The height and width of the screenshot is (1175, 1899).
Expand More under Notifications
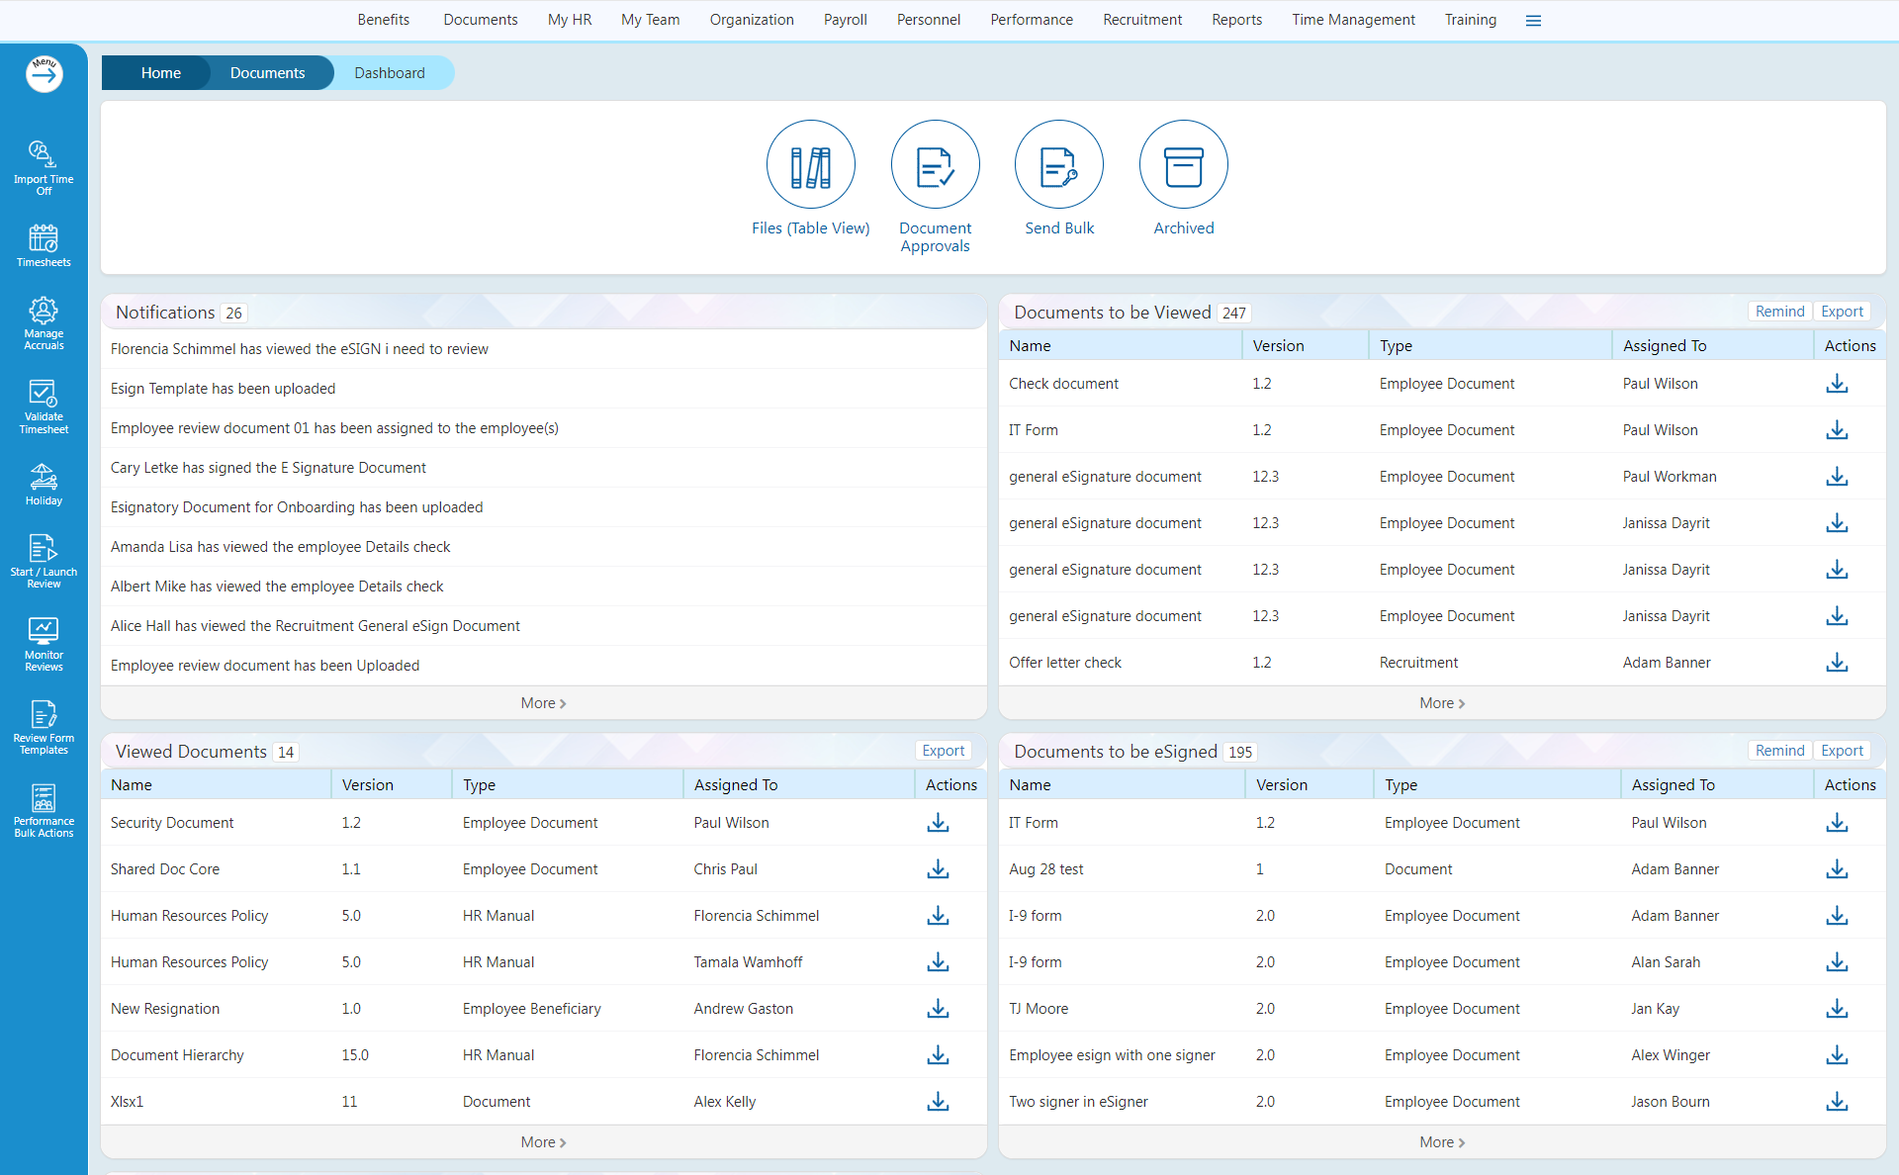click(543, 702)
